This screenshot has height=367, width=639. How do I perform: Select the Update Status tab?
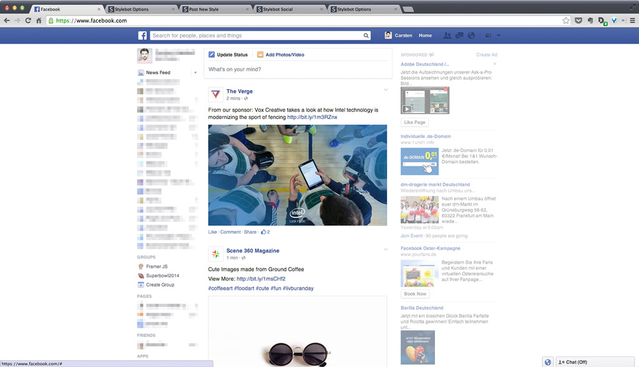[228, 55]
